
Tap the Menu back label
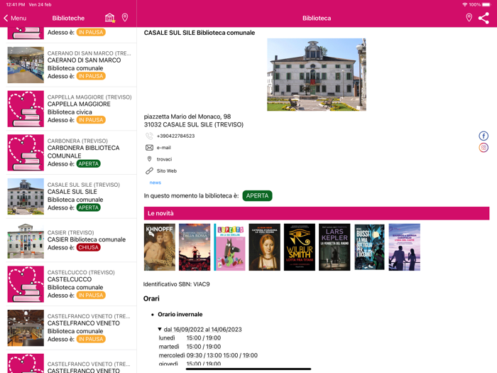tap(18, 18)
